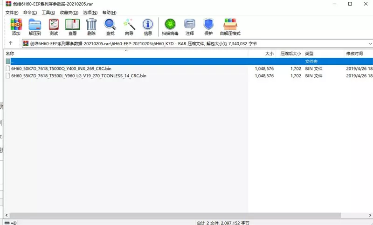373x225 pixels.
Task: Click 'BIN 文件' type of 55K7D row
Action: tap(313, 76)
